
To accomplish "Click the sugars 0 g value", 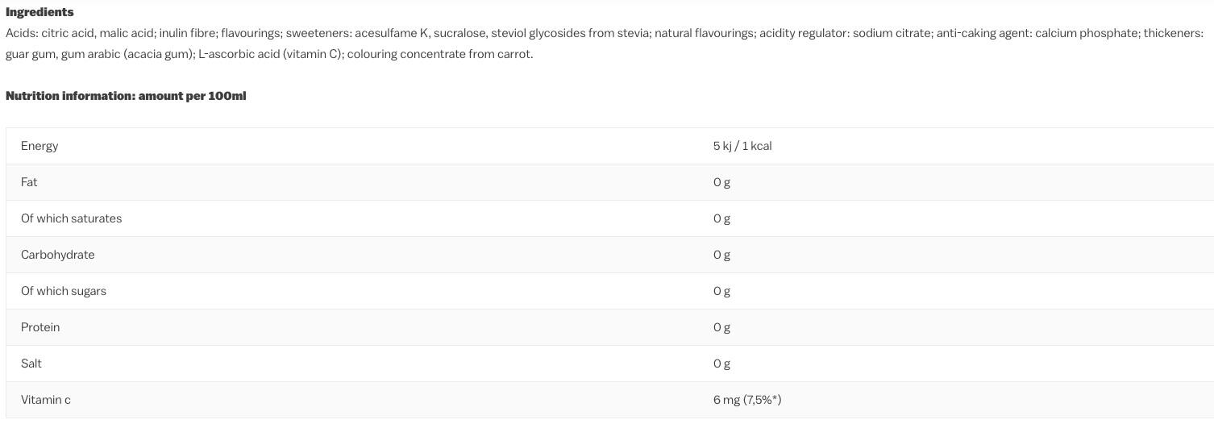I will tap(721, 291).
